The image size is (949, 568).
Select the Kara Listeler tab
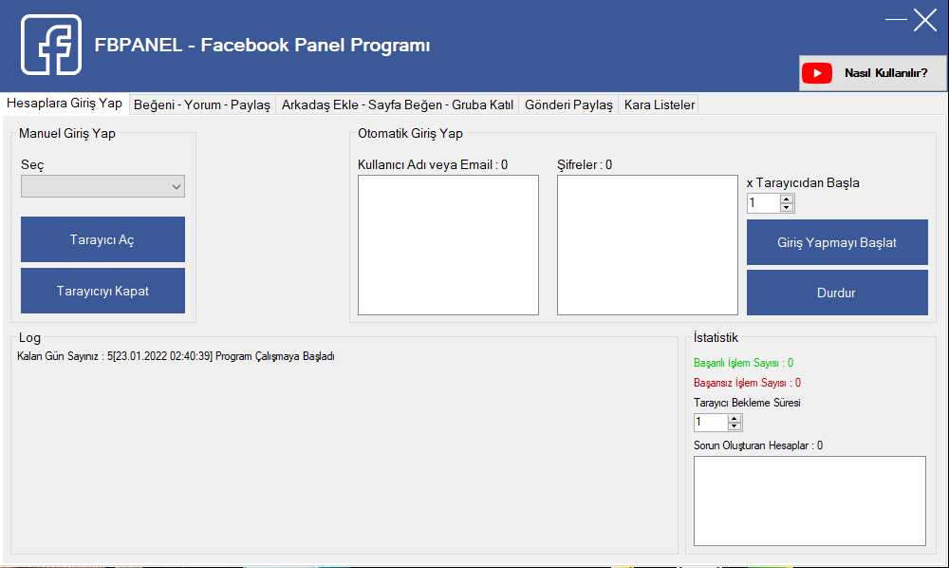[x=659, y=104]
